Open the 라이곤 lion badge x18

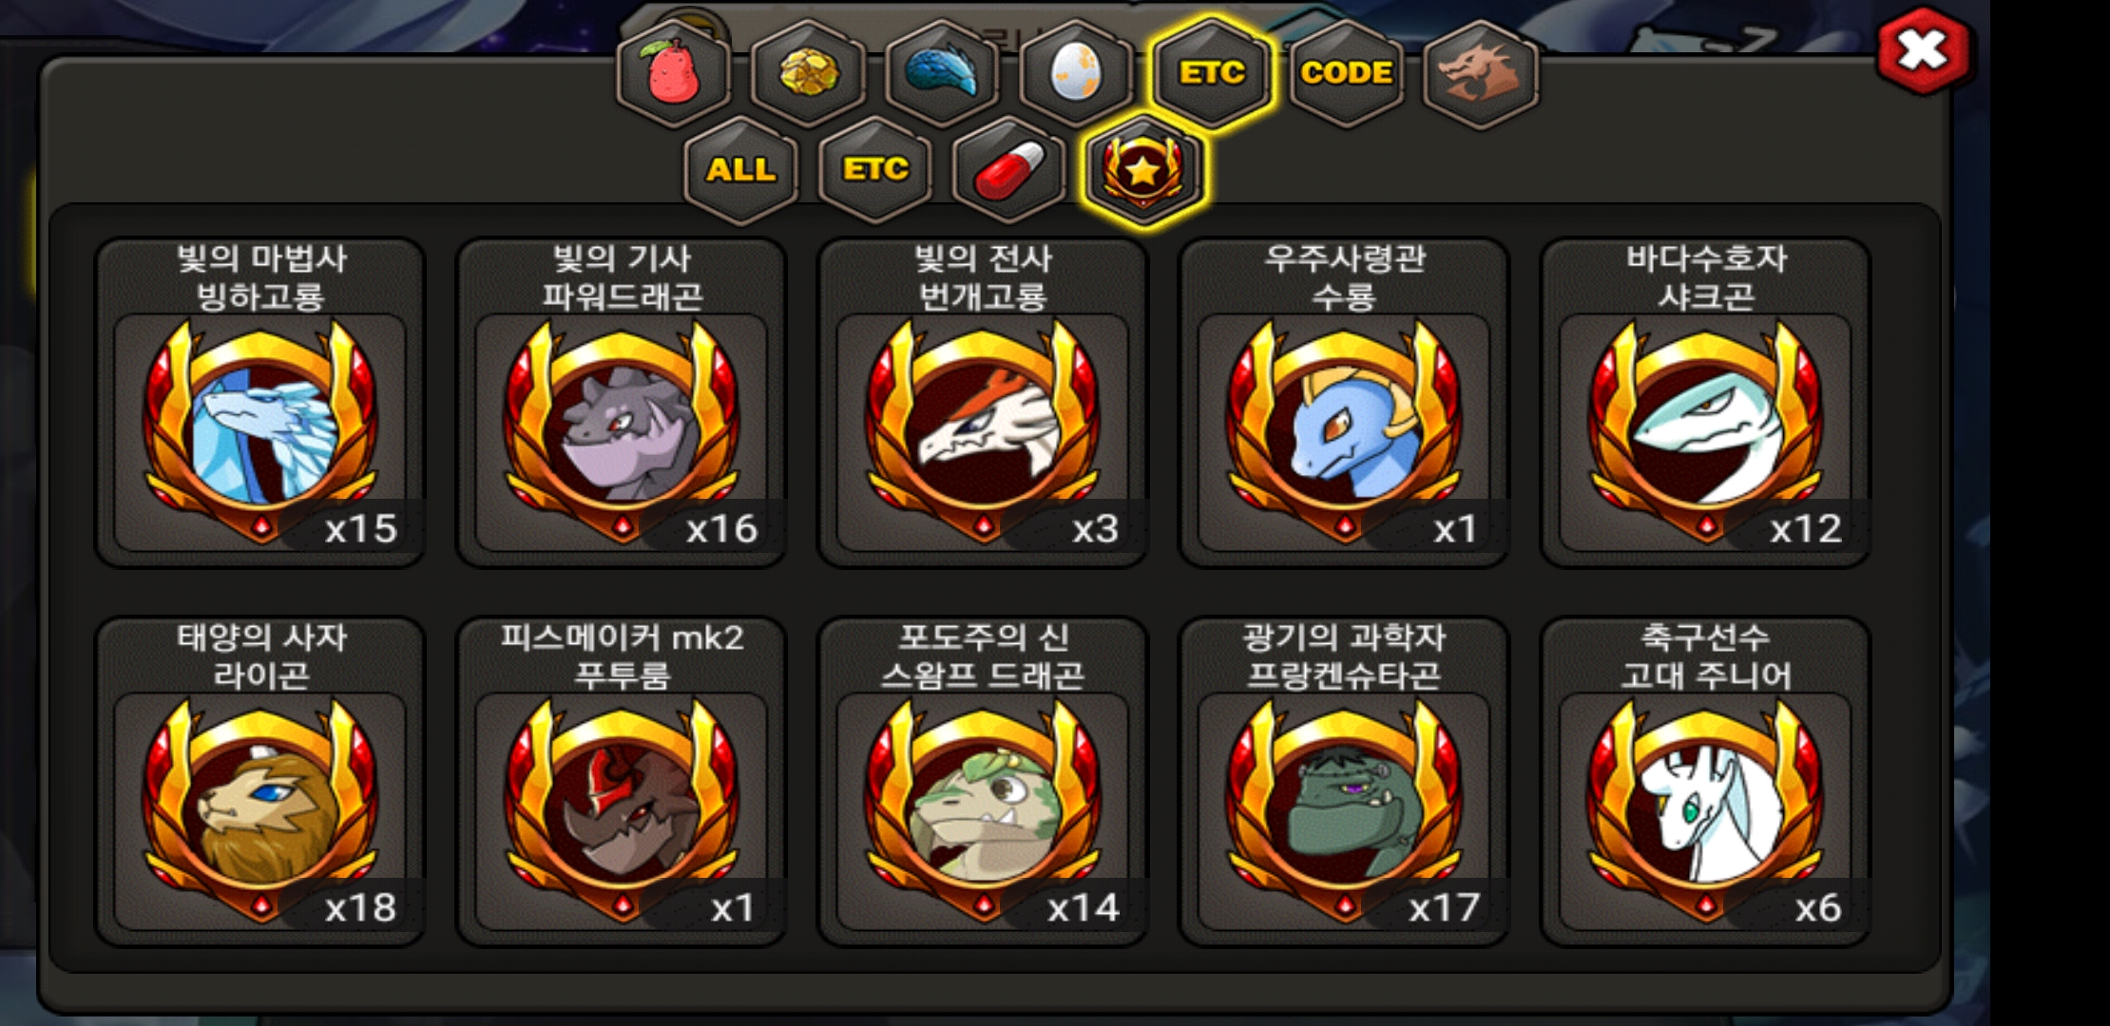[x=260, y=782]
